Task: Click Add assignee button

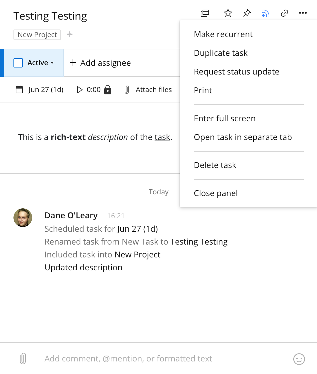Action: pos(100,63)
